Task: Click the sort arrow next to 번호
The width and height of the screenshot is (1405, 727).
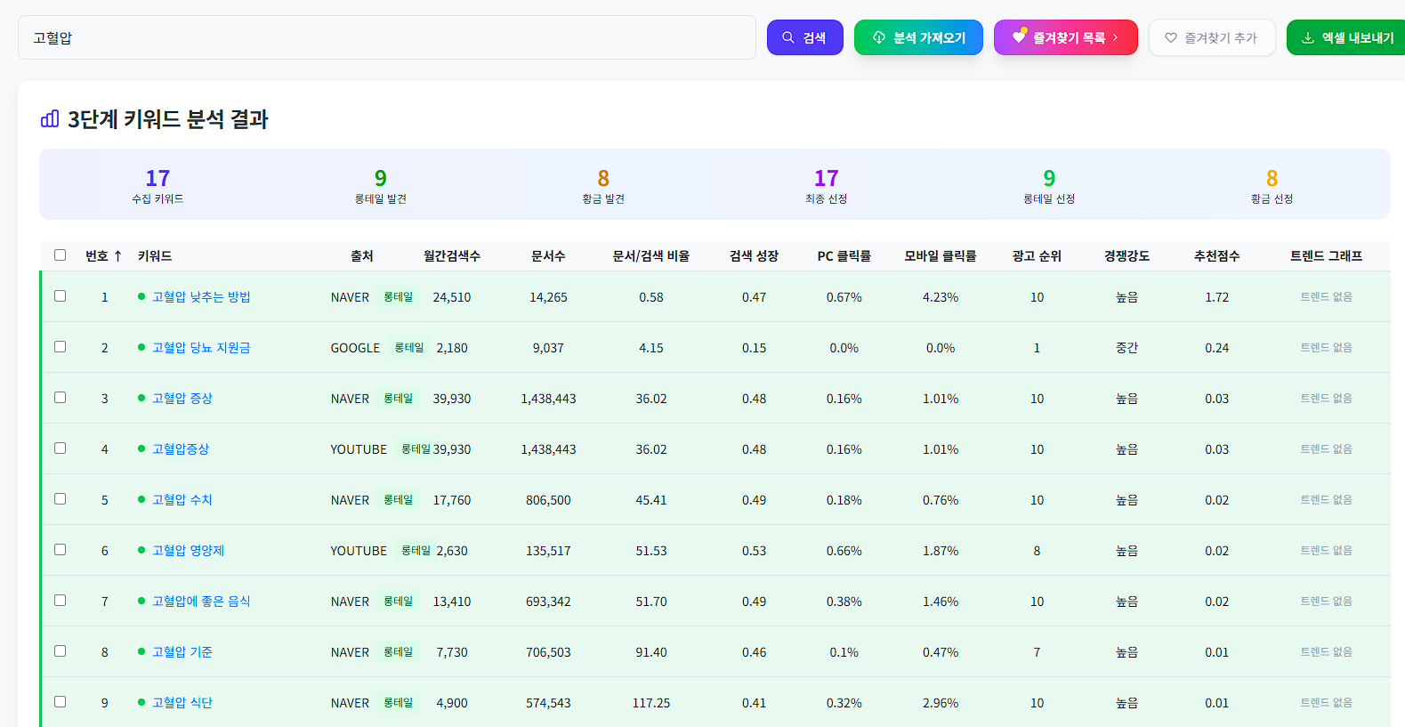Action: (117, 256)
